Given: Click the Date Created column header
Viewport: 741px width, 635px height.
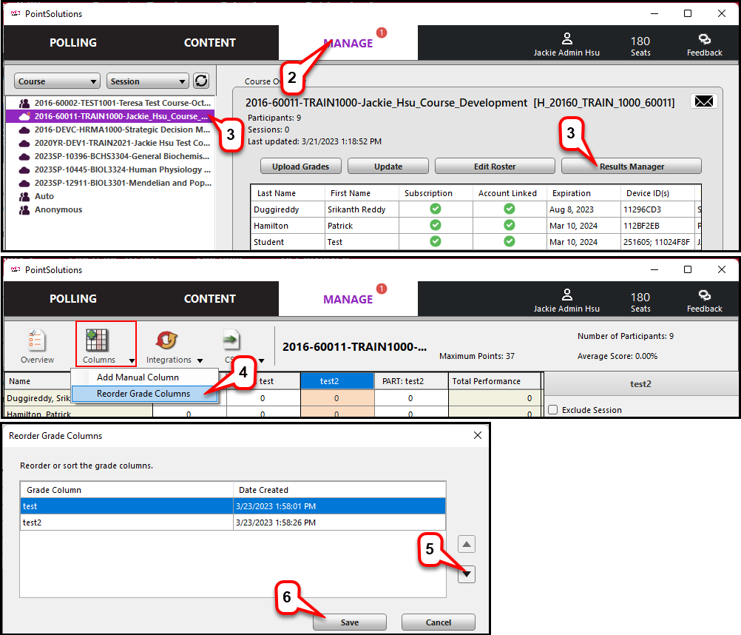Looking at the screenshot, I should 339,490.
